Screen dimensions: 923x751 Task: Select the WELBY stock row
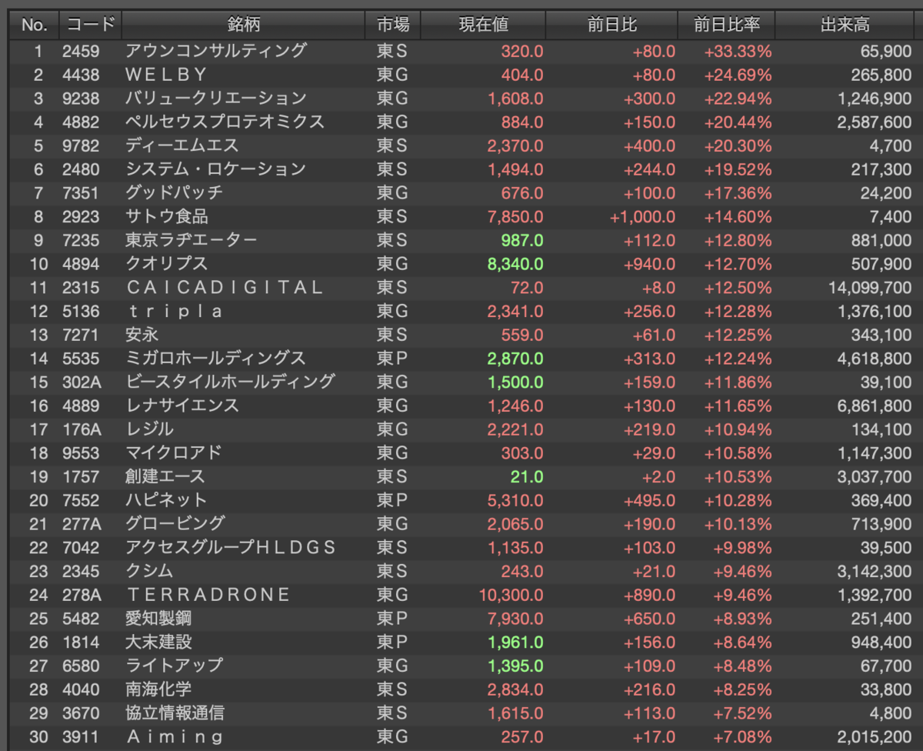tap(461, 75)
